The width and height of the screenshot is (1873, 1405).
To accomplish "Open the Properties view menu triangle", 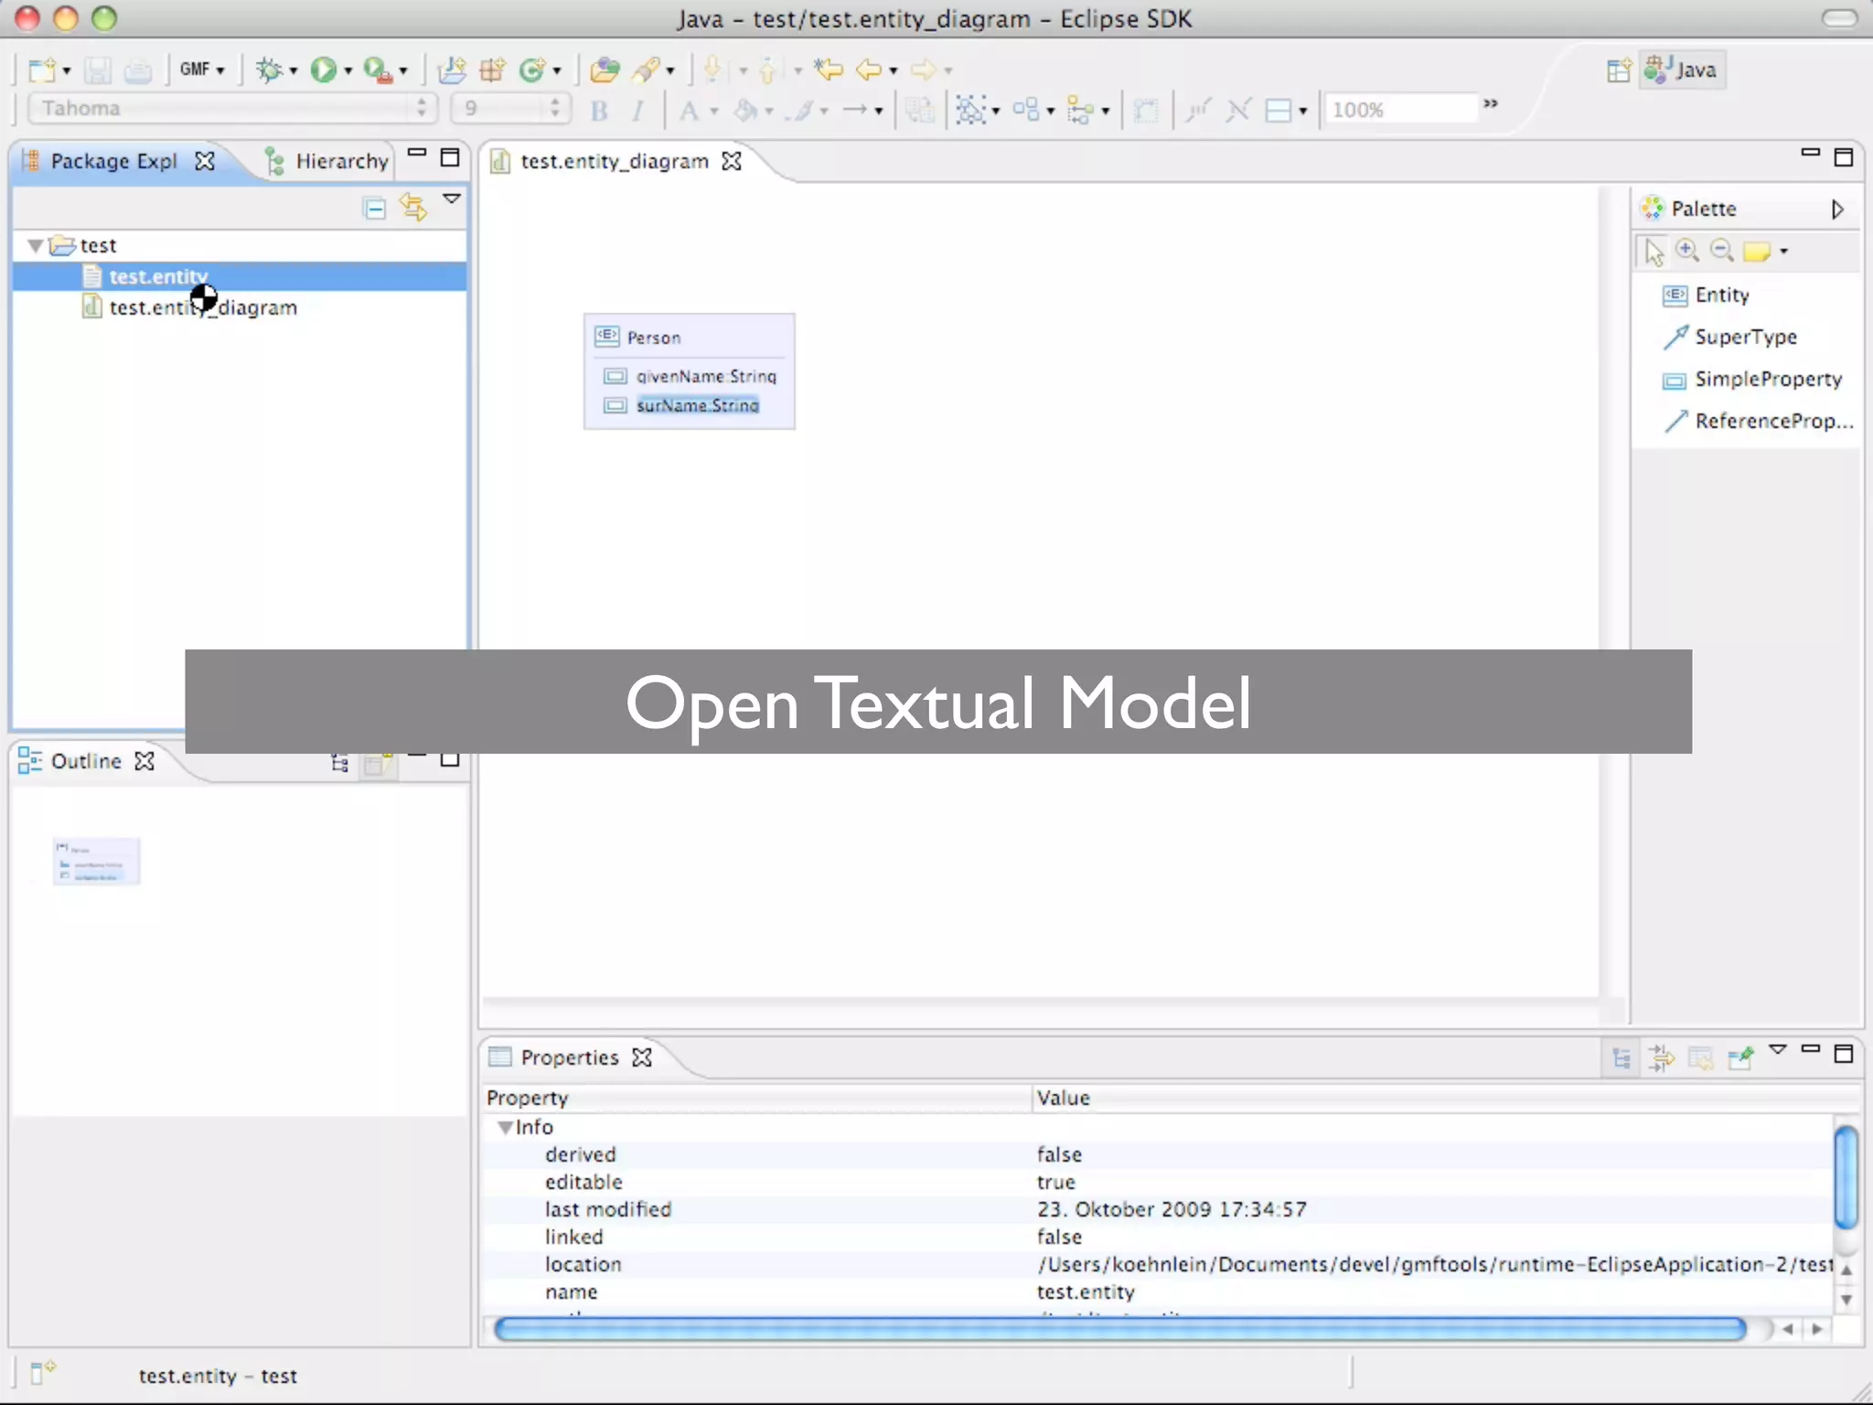I will 1778,1050.
